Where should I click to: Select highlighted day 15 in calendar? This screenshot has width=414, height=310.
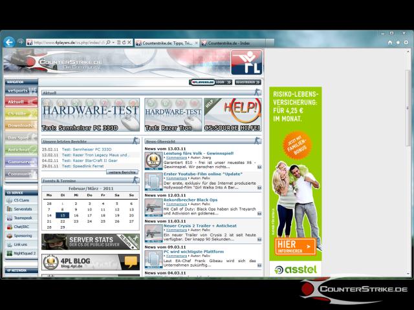(x=62, y=215)
